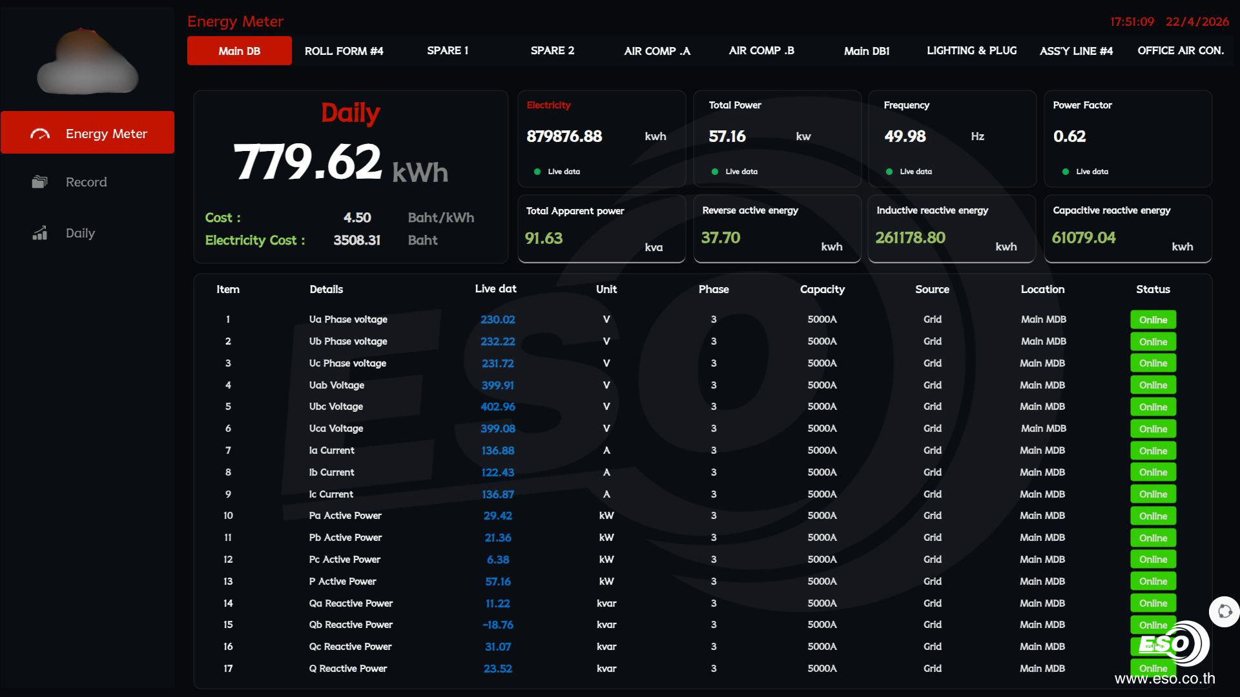Image resolution: width=1240 pixels, height=697 pixels.
Task: Select the LIGHTING & PLUG tab
Action: tap(971, 51)
